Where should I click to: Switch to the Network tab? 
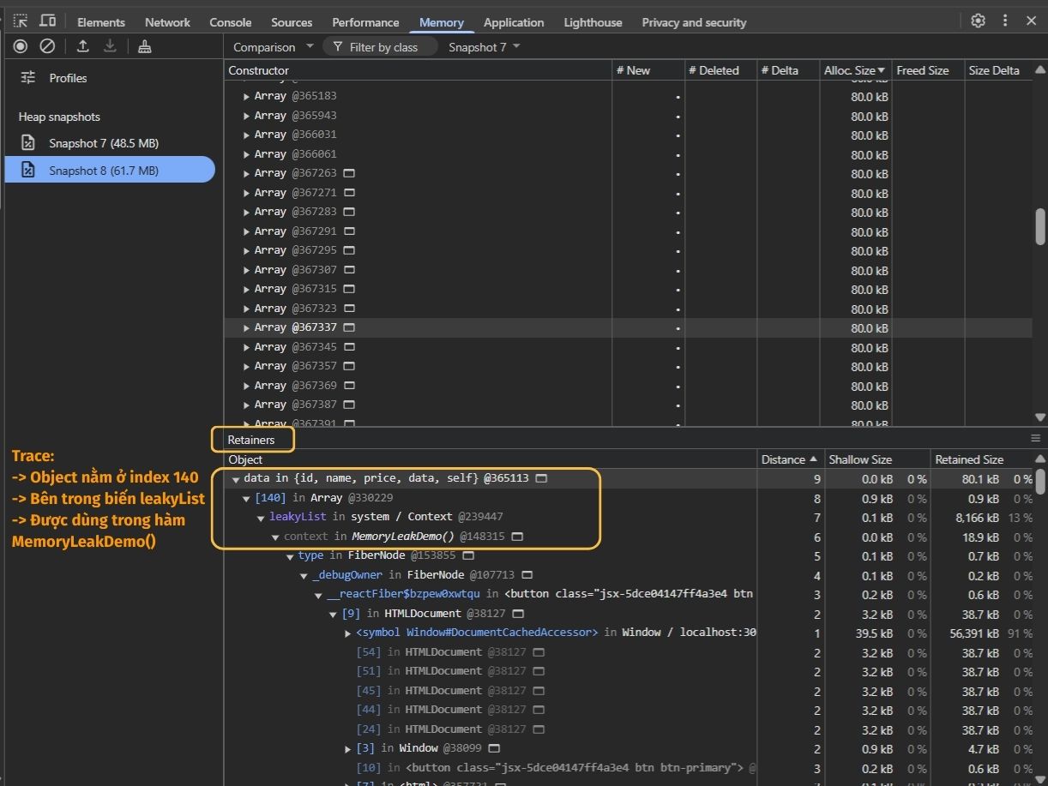tap(167, 22)
